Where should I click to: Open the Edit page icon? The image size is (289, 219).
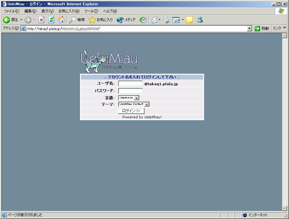pyautogui.click(x=176, y=20)
